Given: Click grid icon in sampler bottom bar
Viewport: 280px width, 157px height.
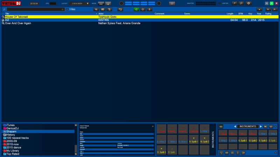Looking at the screenshot, I should (x=226, y=153).
